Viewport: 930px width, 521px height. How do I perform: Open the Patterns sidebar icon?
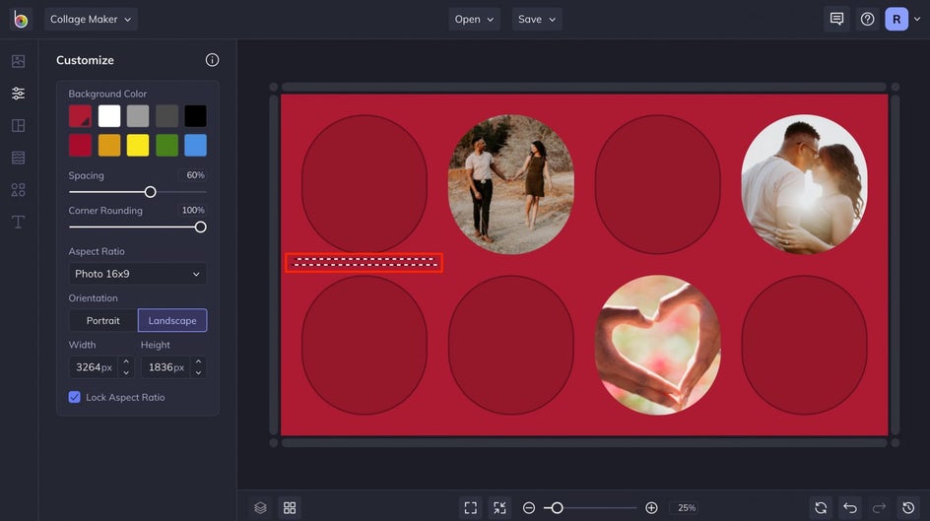19,158
